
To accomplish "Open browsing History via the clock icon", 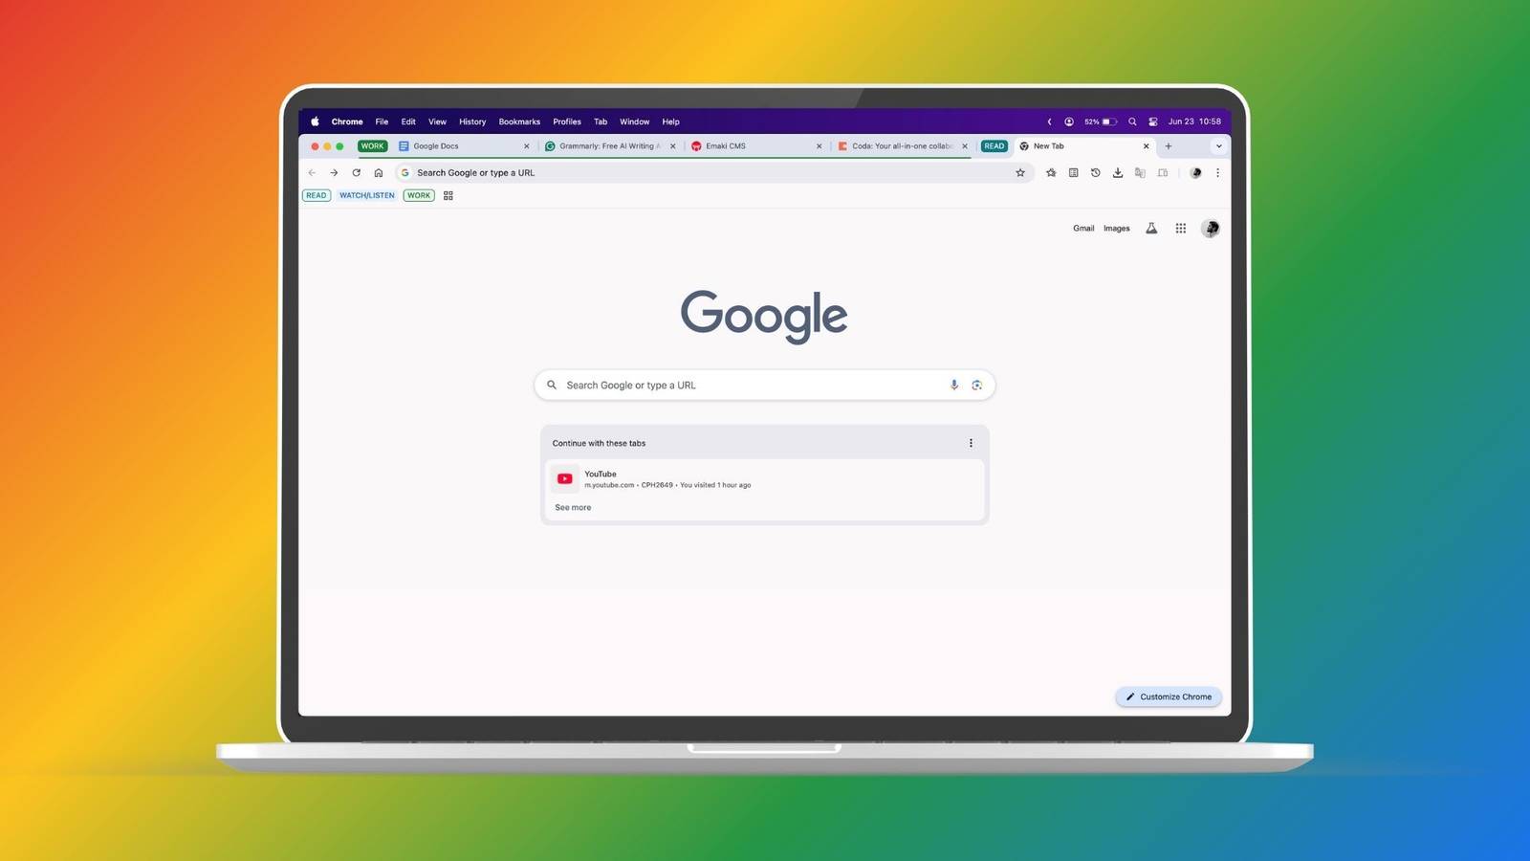I will coord(1096,173).
